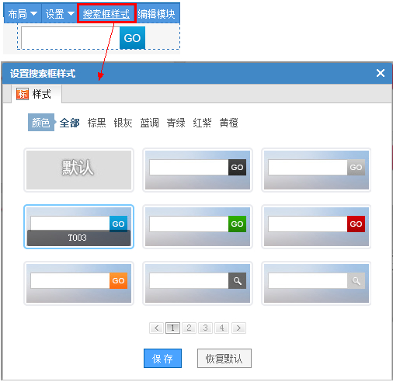
Task: Click the 保存 button
Action: click(x=162, y=359)
